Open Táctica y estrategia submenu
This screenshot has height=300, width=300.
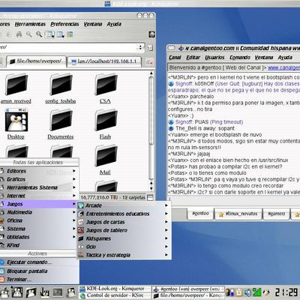[x=123, y=255]
